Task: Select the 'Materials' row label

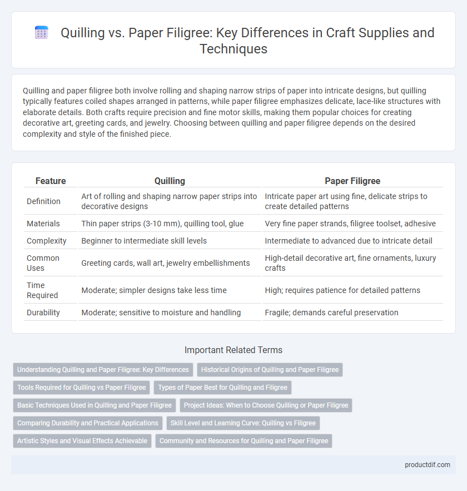Action: (43, 224)
